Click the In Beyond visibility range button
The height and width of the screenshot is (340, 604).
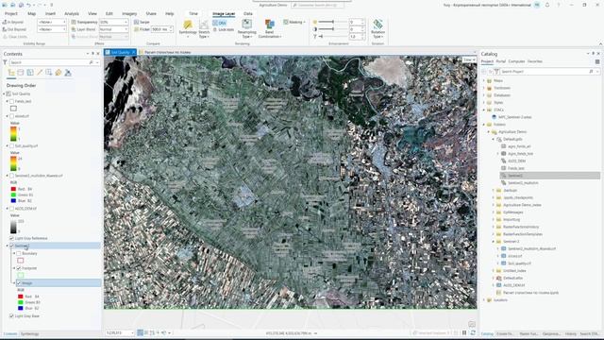pos(13,23)
